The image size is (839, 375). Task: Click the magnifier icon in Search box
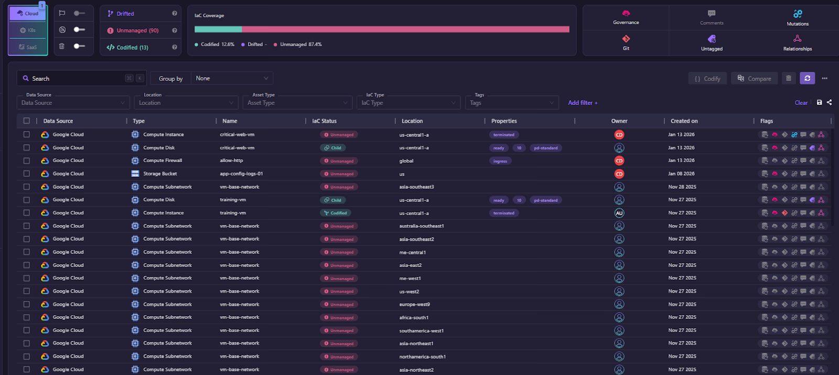26,78
